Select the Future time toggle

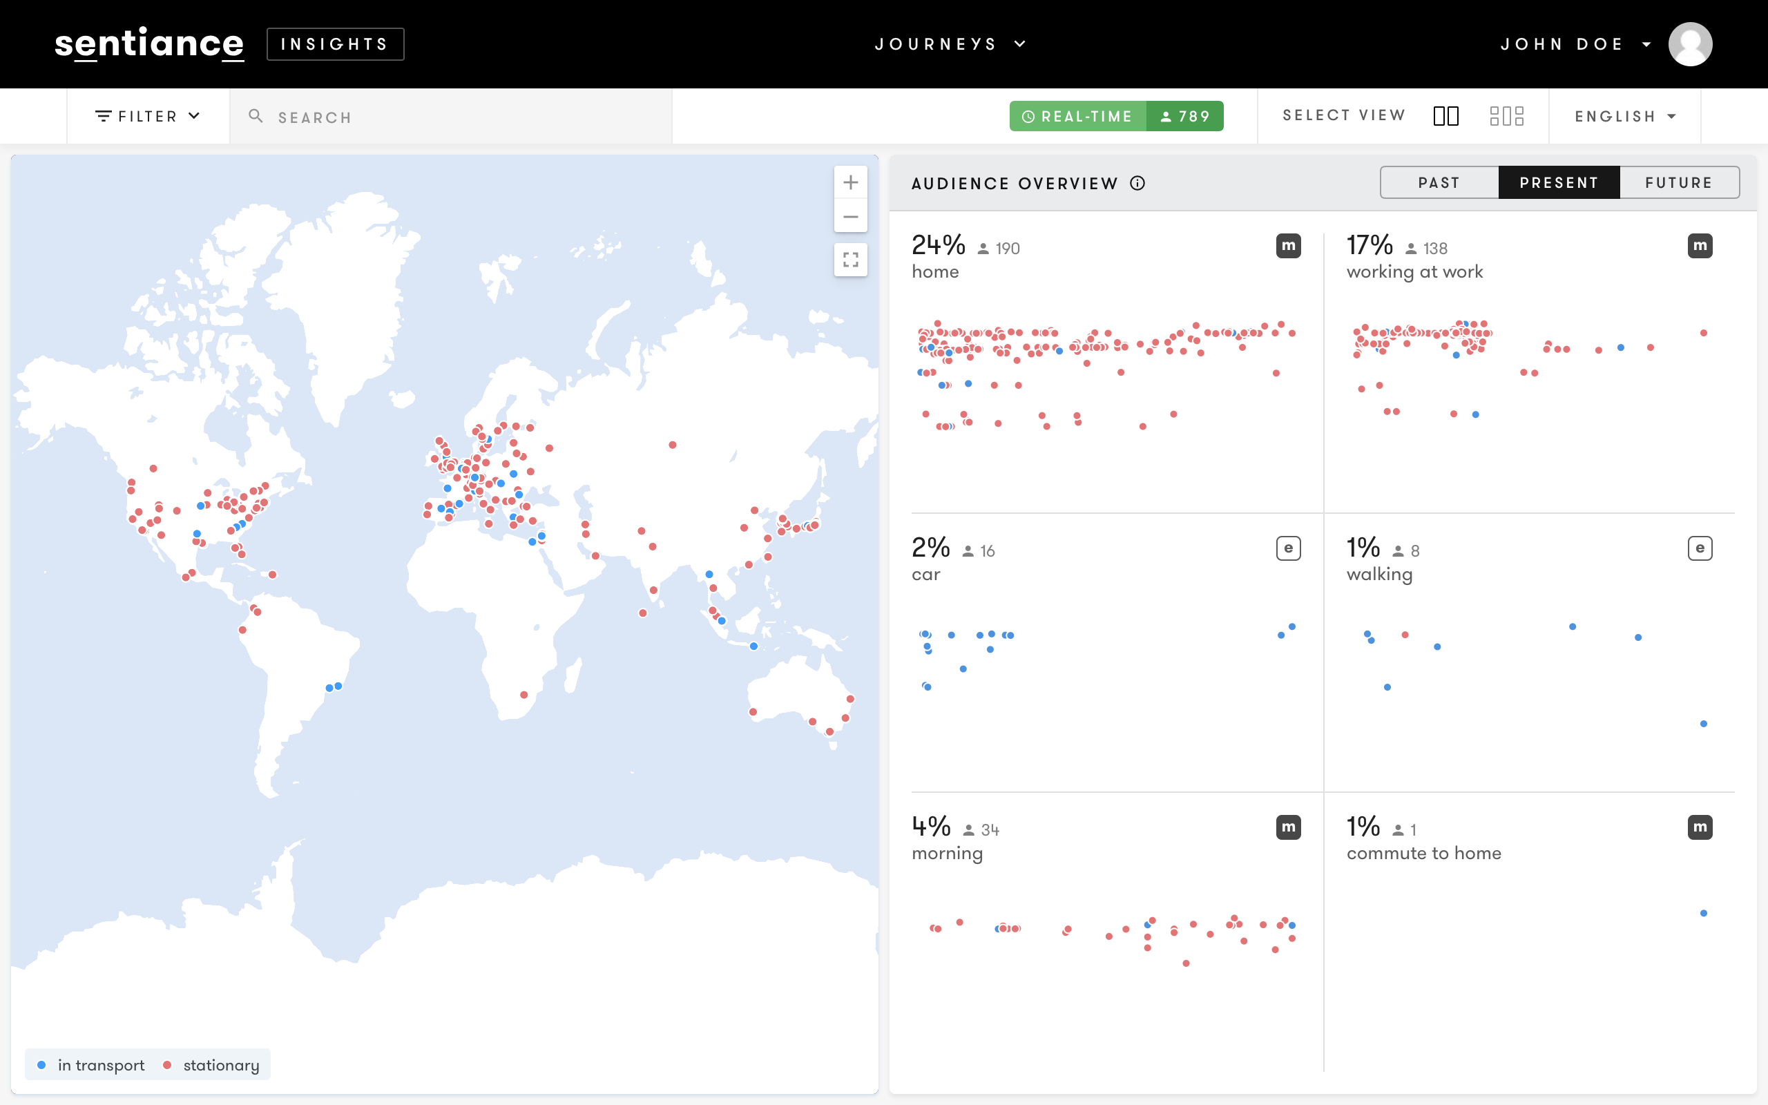tap(1679, 183)
